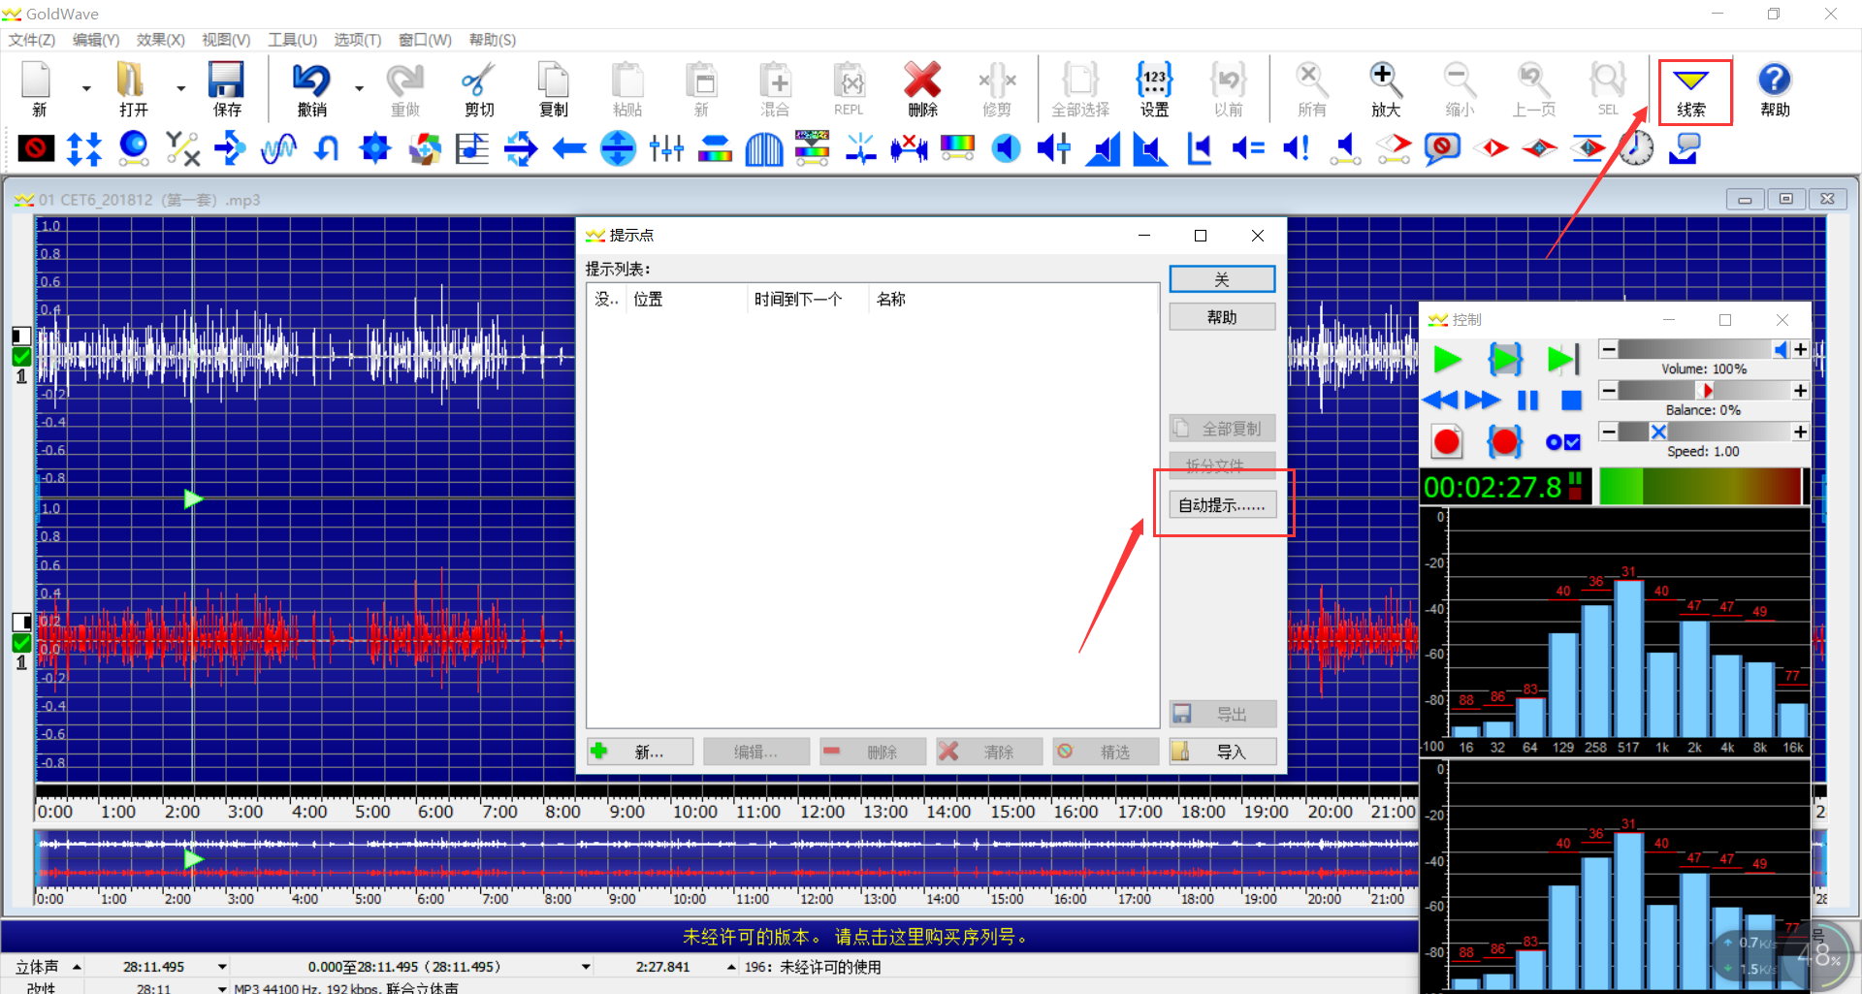This screenshot has height=994, width=1862.
Task: Expand the dropdown arrow beside 撤销
Action: point(359,88)
